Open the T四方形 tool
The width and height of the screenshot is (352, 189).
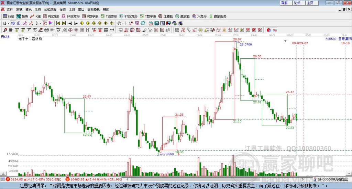[109, 16]
